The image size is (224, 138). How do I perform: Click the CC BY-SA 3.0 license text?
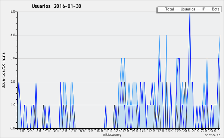coord(212,135)
